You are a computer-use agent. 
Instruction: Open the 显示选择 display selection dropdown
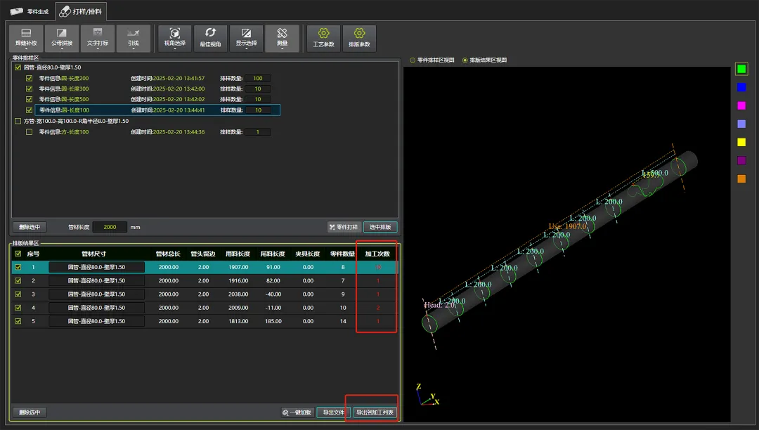click(246, 38)
